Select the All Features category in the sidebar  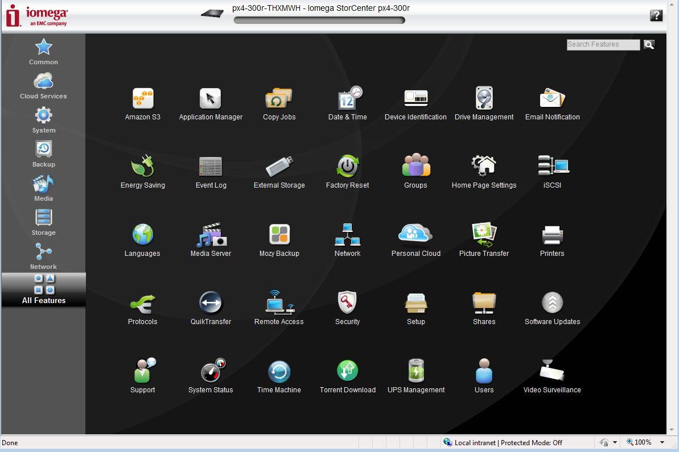click(44, 289)
